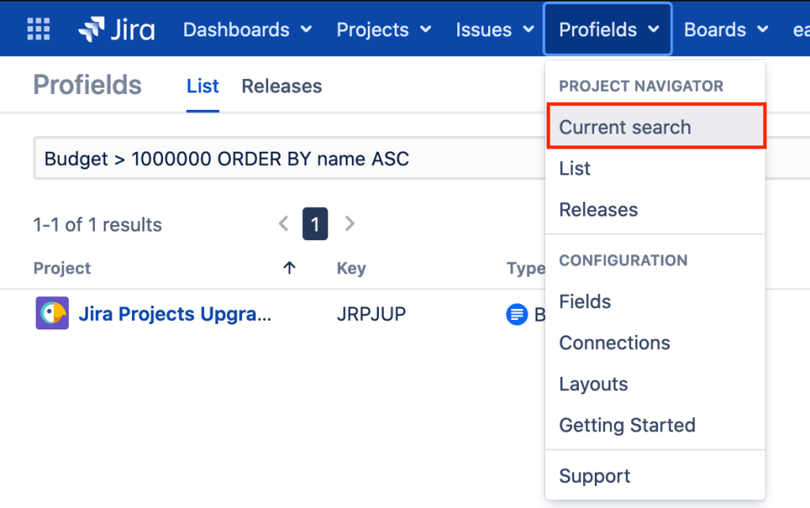Go to the next results page arrow
The image size is (810, 508).
350,224
